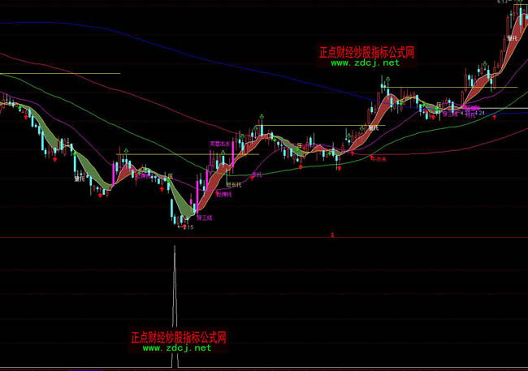Click the tall magenta candlestick near 黑马出水
Screen dimensions: 528x371
pyautogui.click(x=232, y=156)
